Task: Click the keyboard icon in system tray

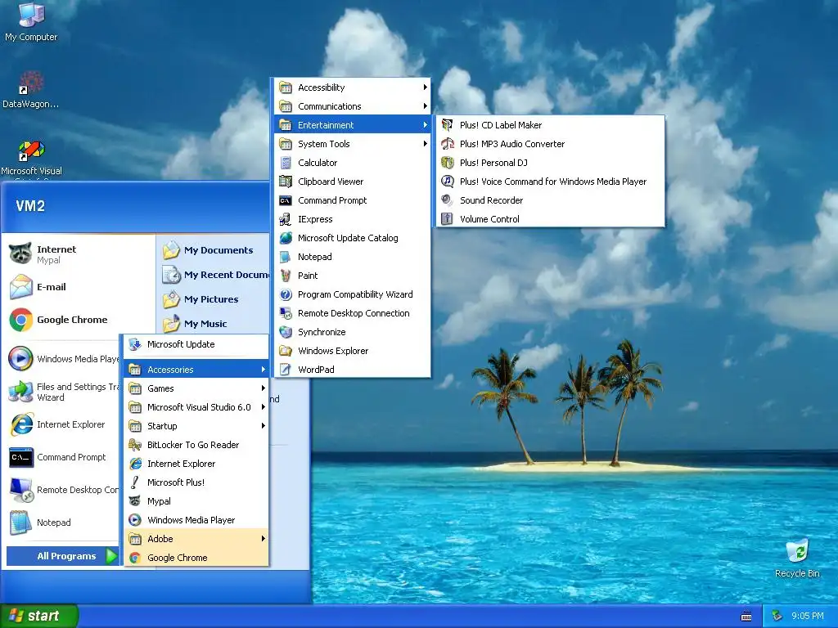Action: coord(746,617)
